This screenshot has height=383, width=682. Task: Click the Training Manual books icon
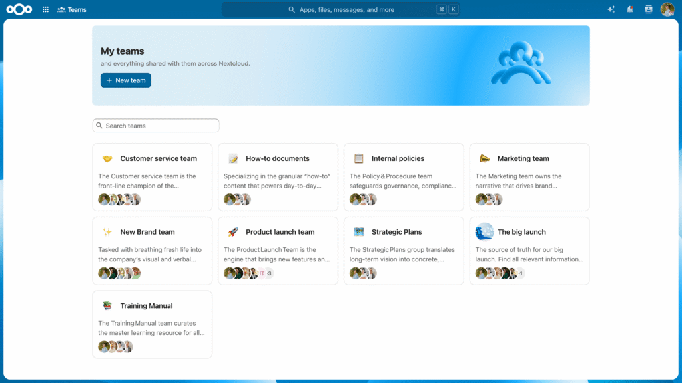pos(107,306)
